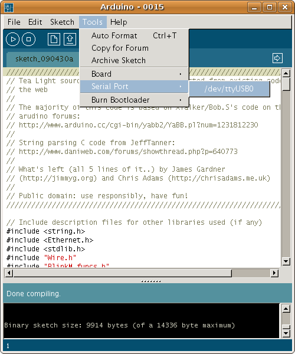Screen dimensions: 295x354
Task: Expand the Burn Bootloader submenu
Action: click(134, 100)
